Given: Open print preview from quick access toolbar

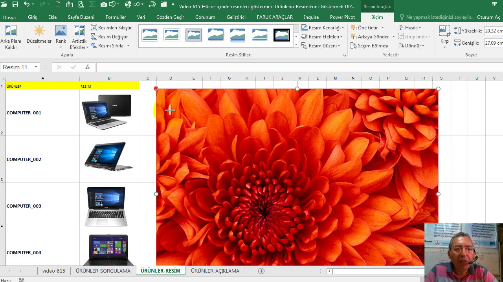Looking at the screenshot, I should [x=81, y=4].
